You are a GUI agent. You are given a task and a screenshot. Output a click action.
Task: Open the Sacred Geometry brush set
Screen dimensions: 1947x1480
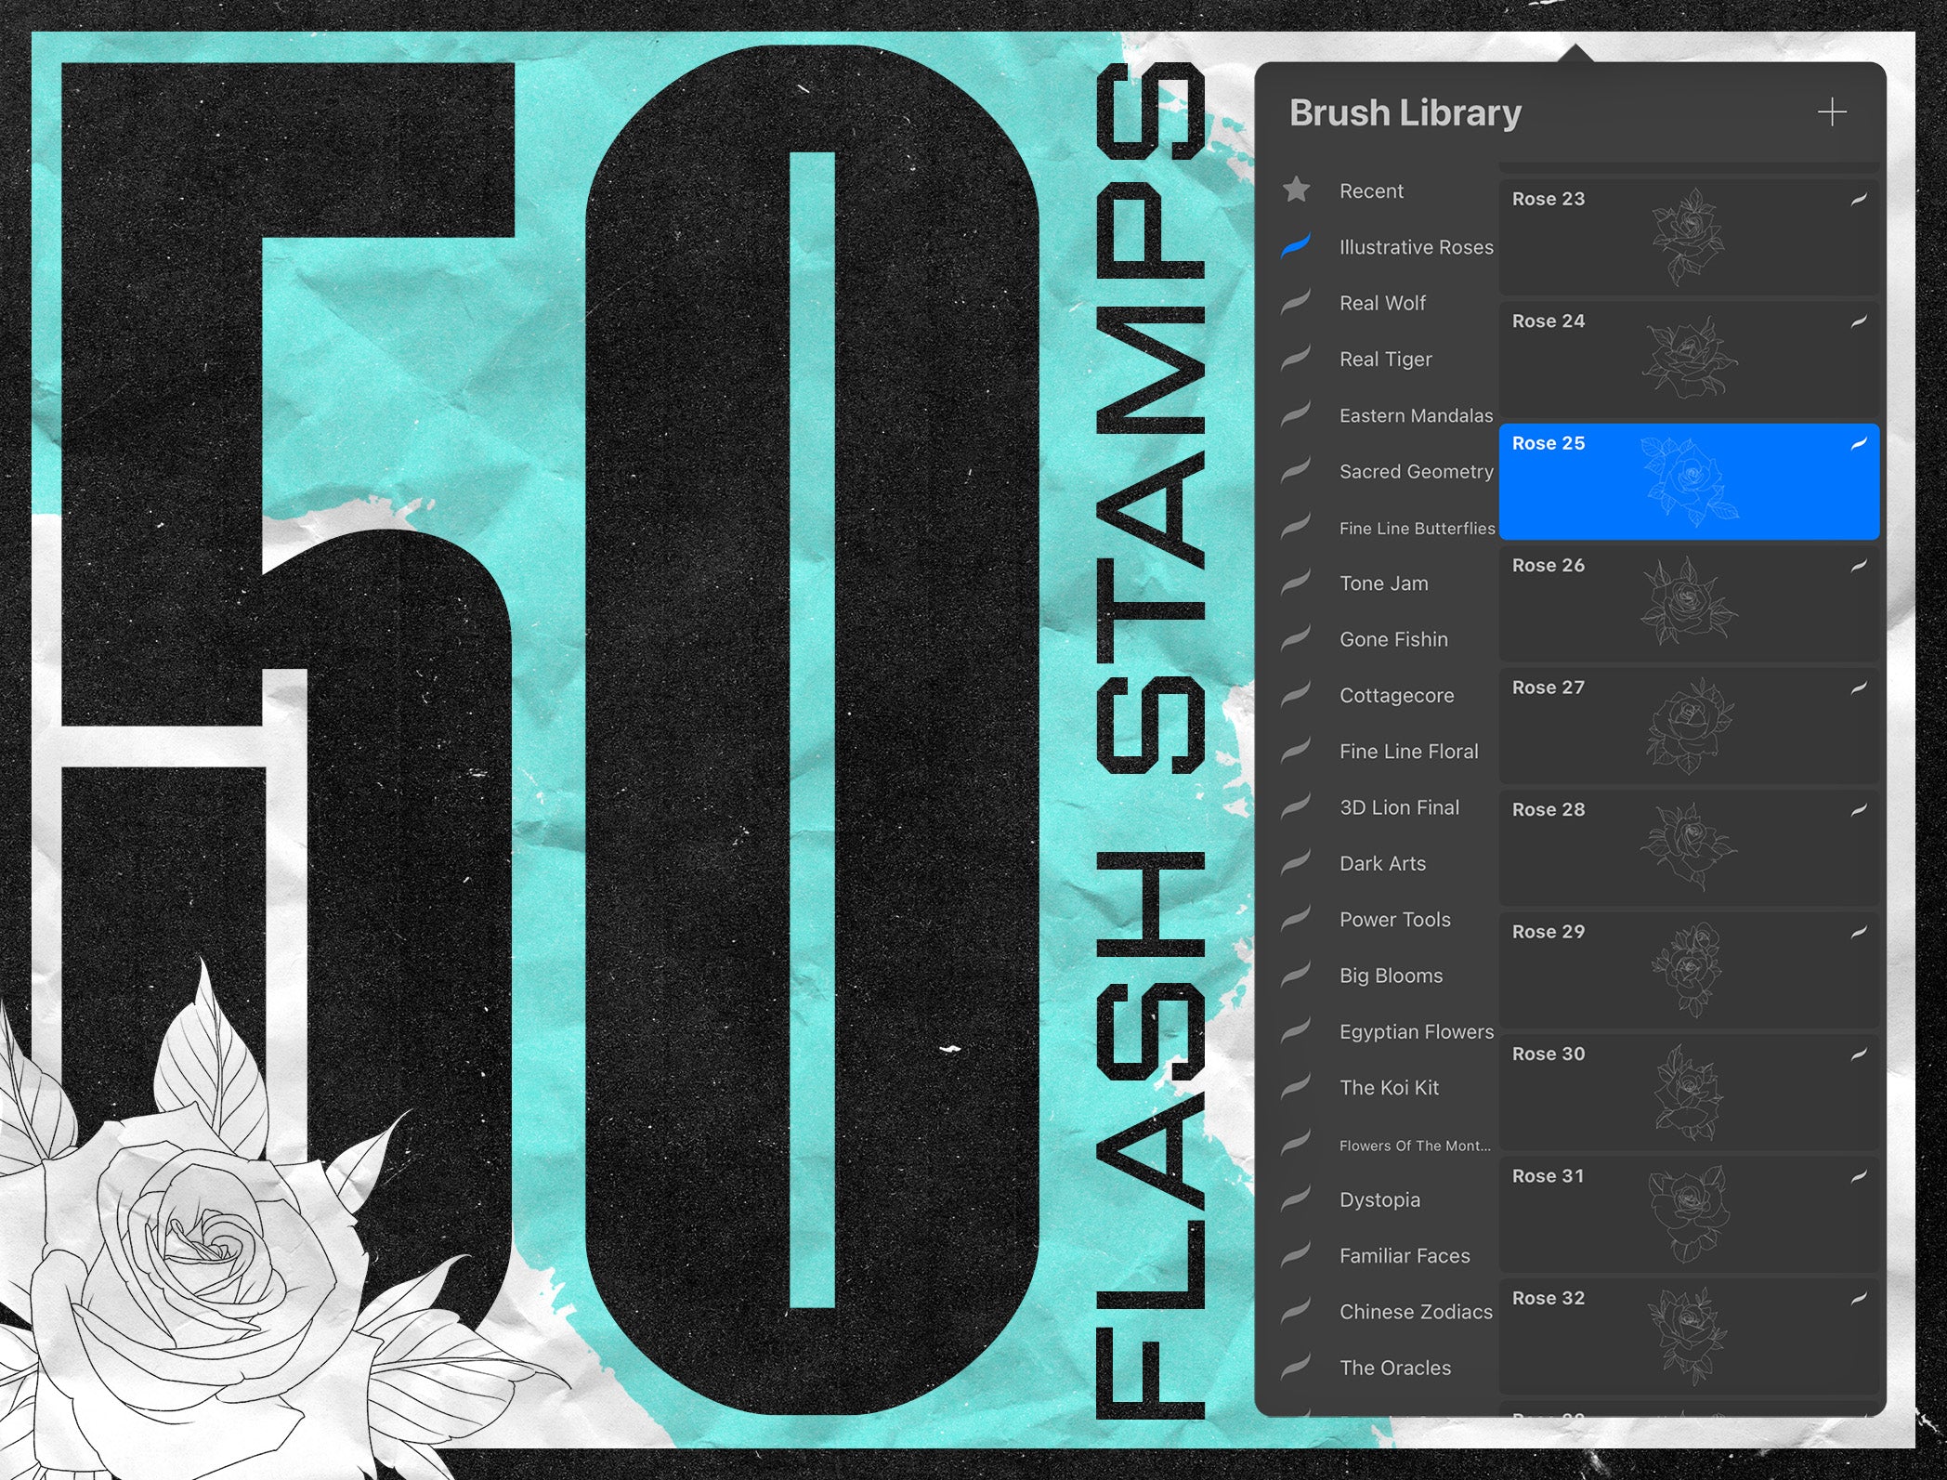pos(1416,471)
